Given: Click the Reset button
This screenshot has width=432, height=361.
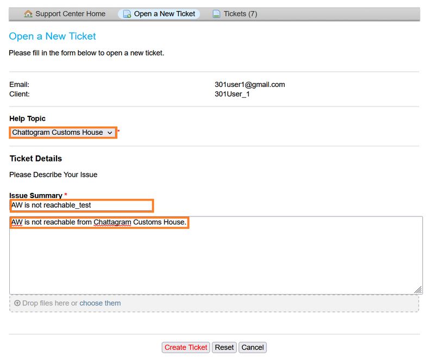Looking at the screenshot, I should [x=224, y=347].
